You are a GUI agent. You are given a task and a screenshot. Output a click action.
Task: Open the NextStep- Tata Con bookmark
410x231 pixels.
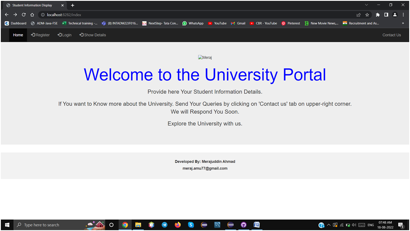(x=160, y=23)
